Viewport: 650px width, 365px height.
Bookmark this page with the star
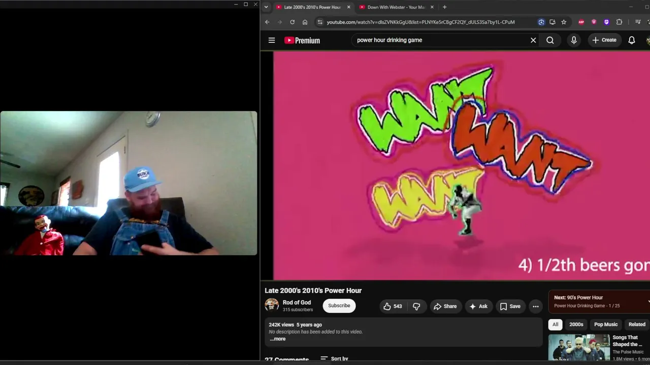click(564, 22)
